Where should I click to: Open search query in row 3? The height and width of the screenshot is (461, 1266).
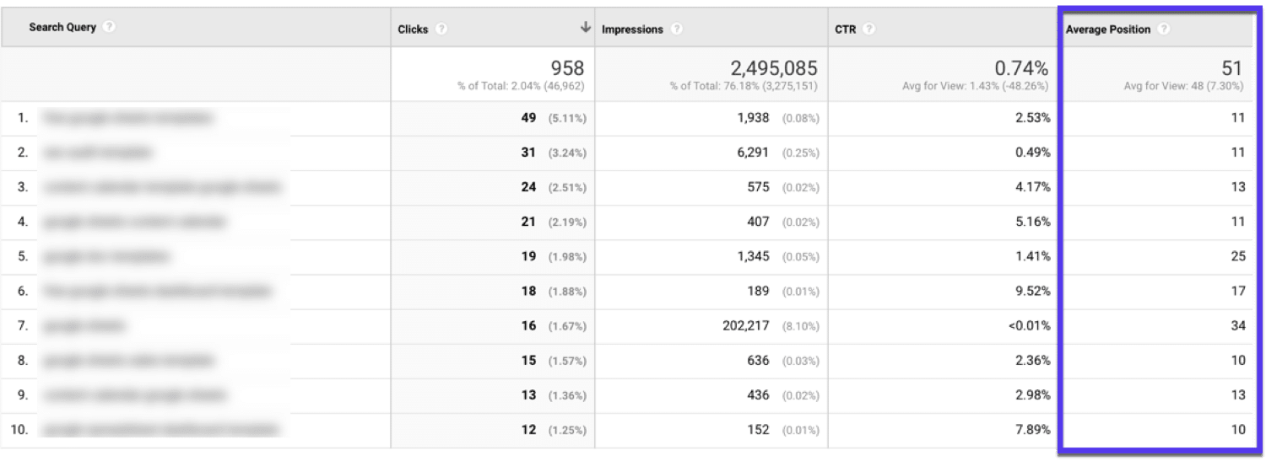[160, 187]
